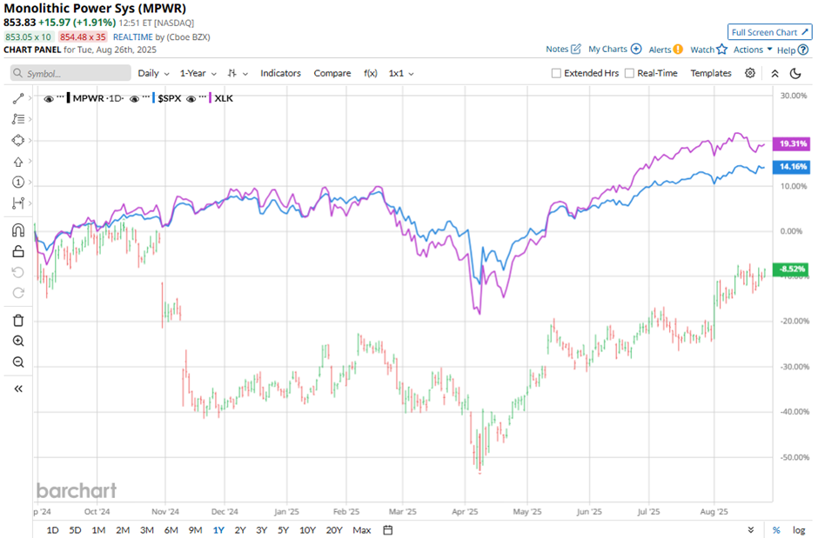Expand the trend line tool flyout arrow

tap(30, 98)
